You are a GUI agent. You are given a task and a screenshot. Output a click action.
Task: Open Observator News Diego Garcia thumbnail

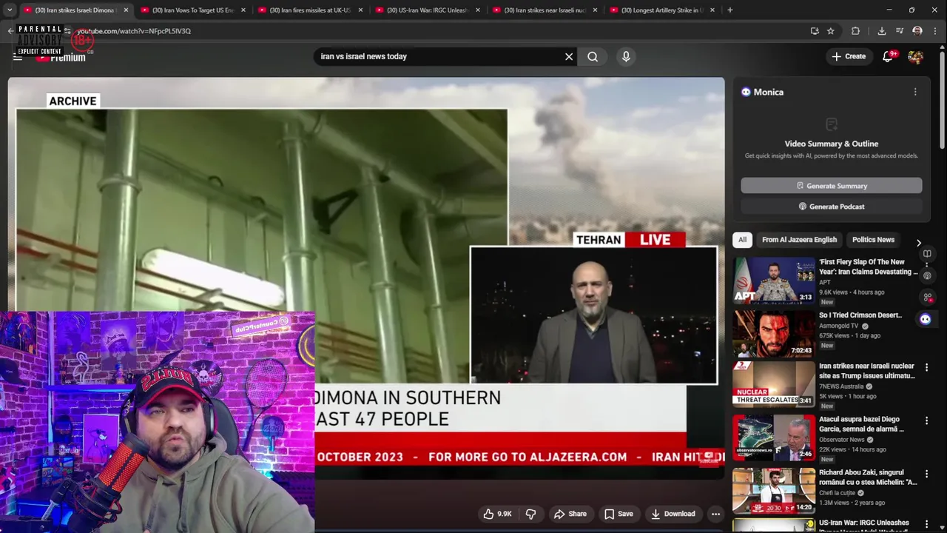[774, 438]
